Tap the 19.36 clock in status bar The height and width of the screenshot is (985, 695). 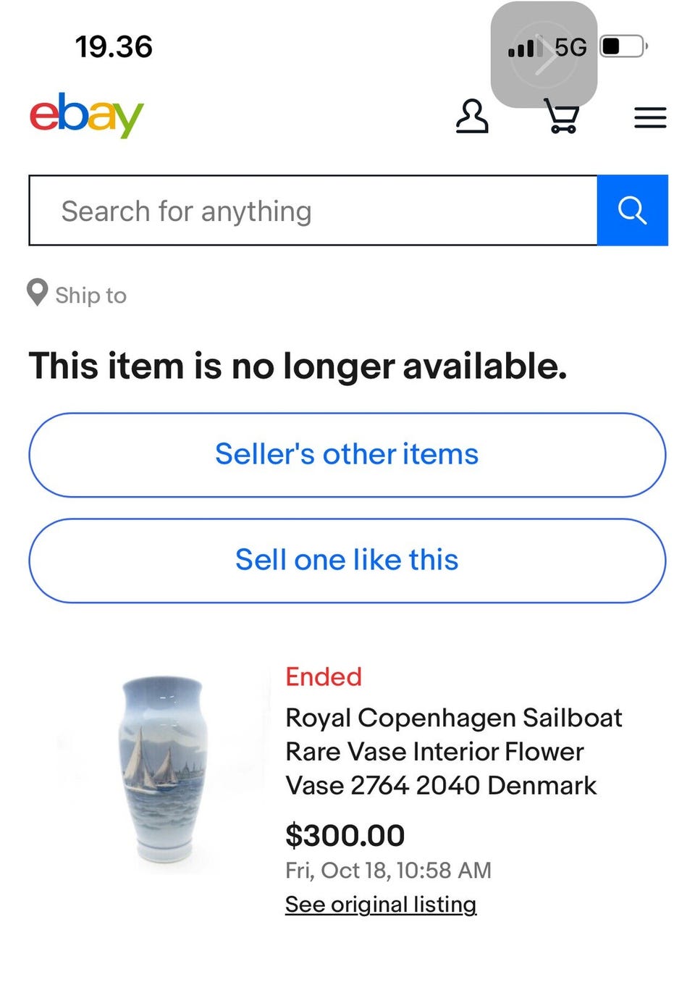(x=114, y=47)
